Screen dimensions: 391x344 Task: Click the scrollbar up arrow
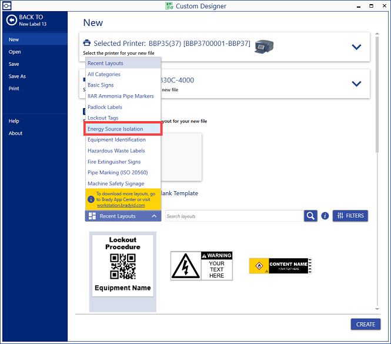coord(377,34)
